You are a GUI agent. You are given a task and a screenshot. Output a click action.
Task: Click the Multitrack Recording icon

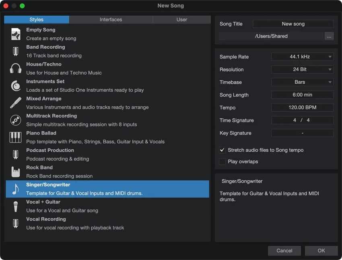(15, 120)
